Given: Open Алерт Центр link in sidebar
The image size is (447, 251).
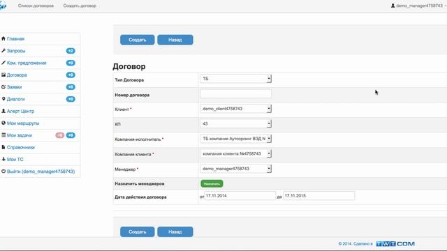Looking at the screenshot, I should [x=20, y=111].
